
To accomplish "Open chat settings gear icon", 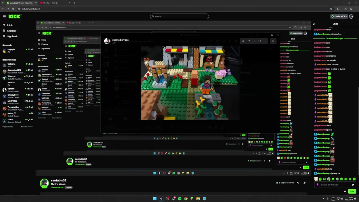I will click(x=345, y=191).
